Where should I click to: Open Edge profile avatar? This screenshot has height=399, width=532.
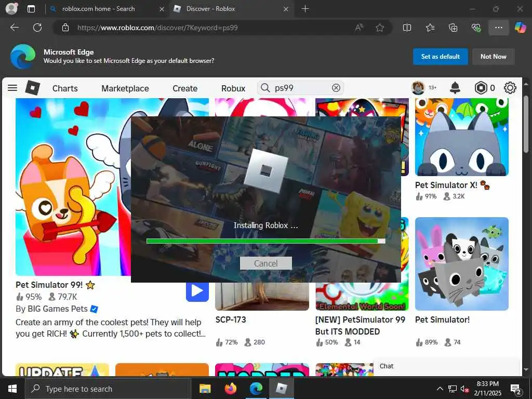(12, 8)
